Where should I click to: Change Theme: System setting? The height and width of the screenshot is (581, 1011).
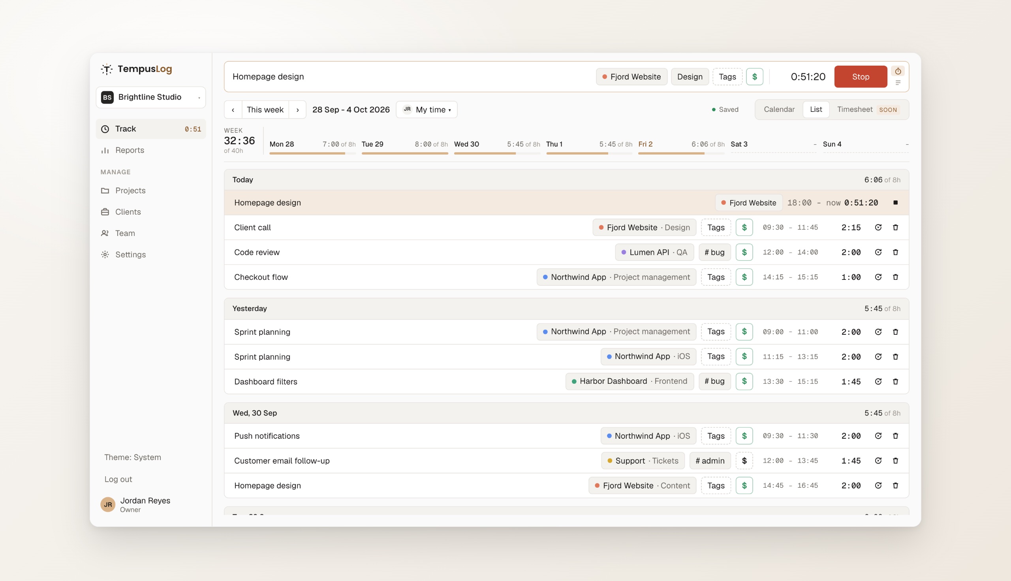click(x=133, y=457)
